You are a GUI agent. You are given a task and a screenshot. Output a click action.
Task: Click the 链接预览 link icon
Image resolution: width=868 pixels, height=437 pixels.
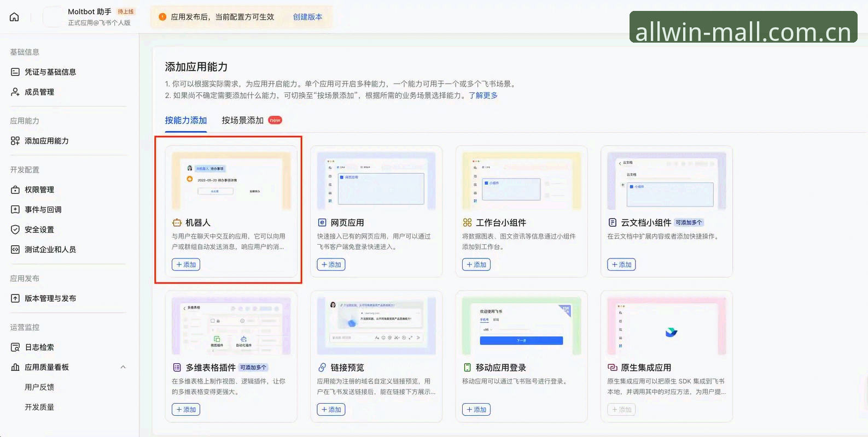[x=322, y=368]
